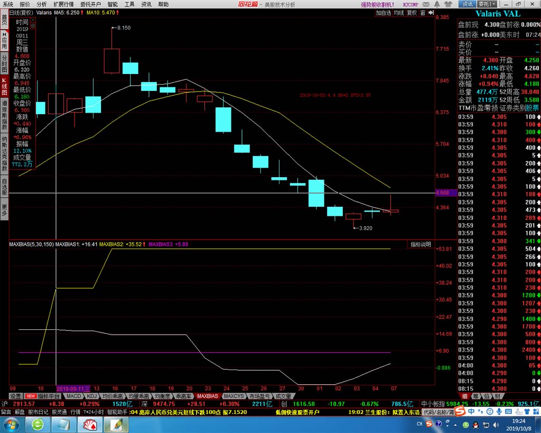
Task: Switch to the 成交量 indicator tab
Action: click(283, 396)
